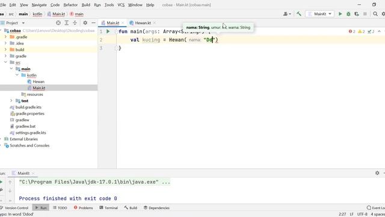Expand the build folder
The height and width of the screenshot is (217, 385).
pyautogui.click(x=5, y=49)
